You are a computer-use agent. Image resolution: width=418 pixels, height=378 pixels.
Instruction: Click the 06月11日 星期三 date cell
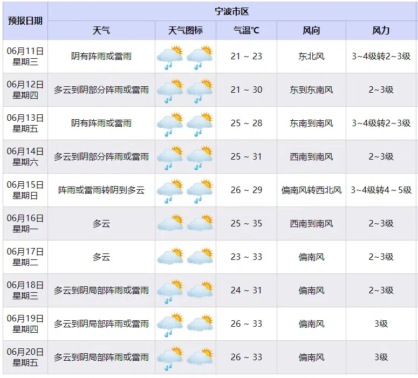[25, 56]
